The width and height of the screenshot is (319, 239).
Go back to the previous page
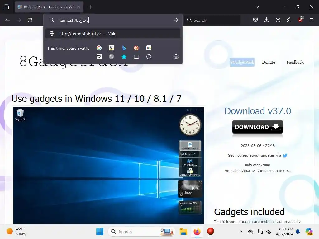[x=7, y=20]
